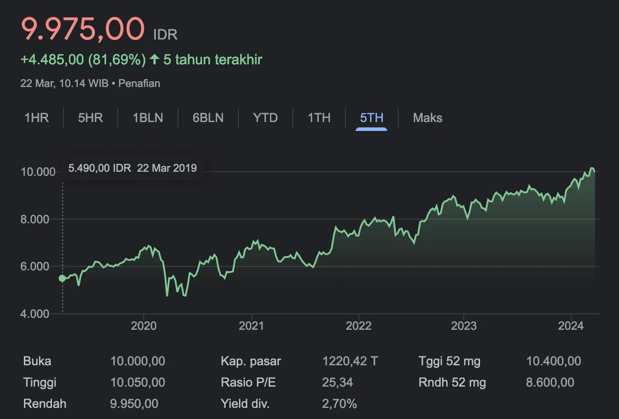Click the Tggi 52 mg label
This screenshot has height=419, width=619.
click(x=449, y=361)
